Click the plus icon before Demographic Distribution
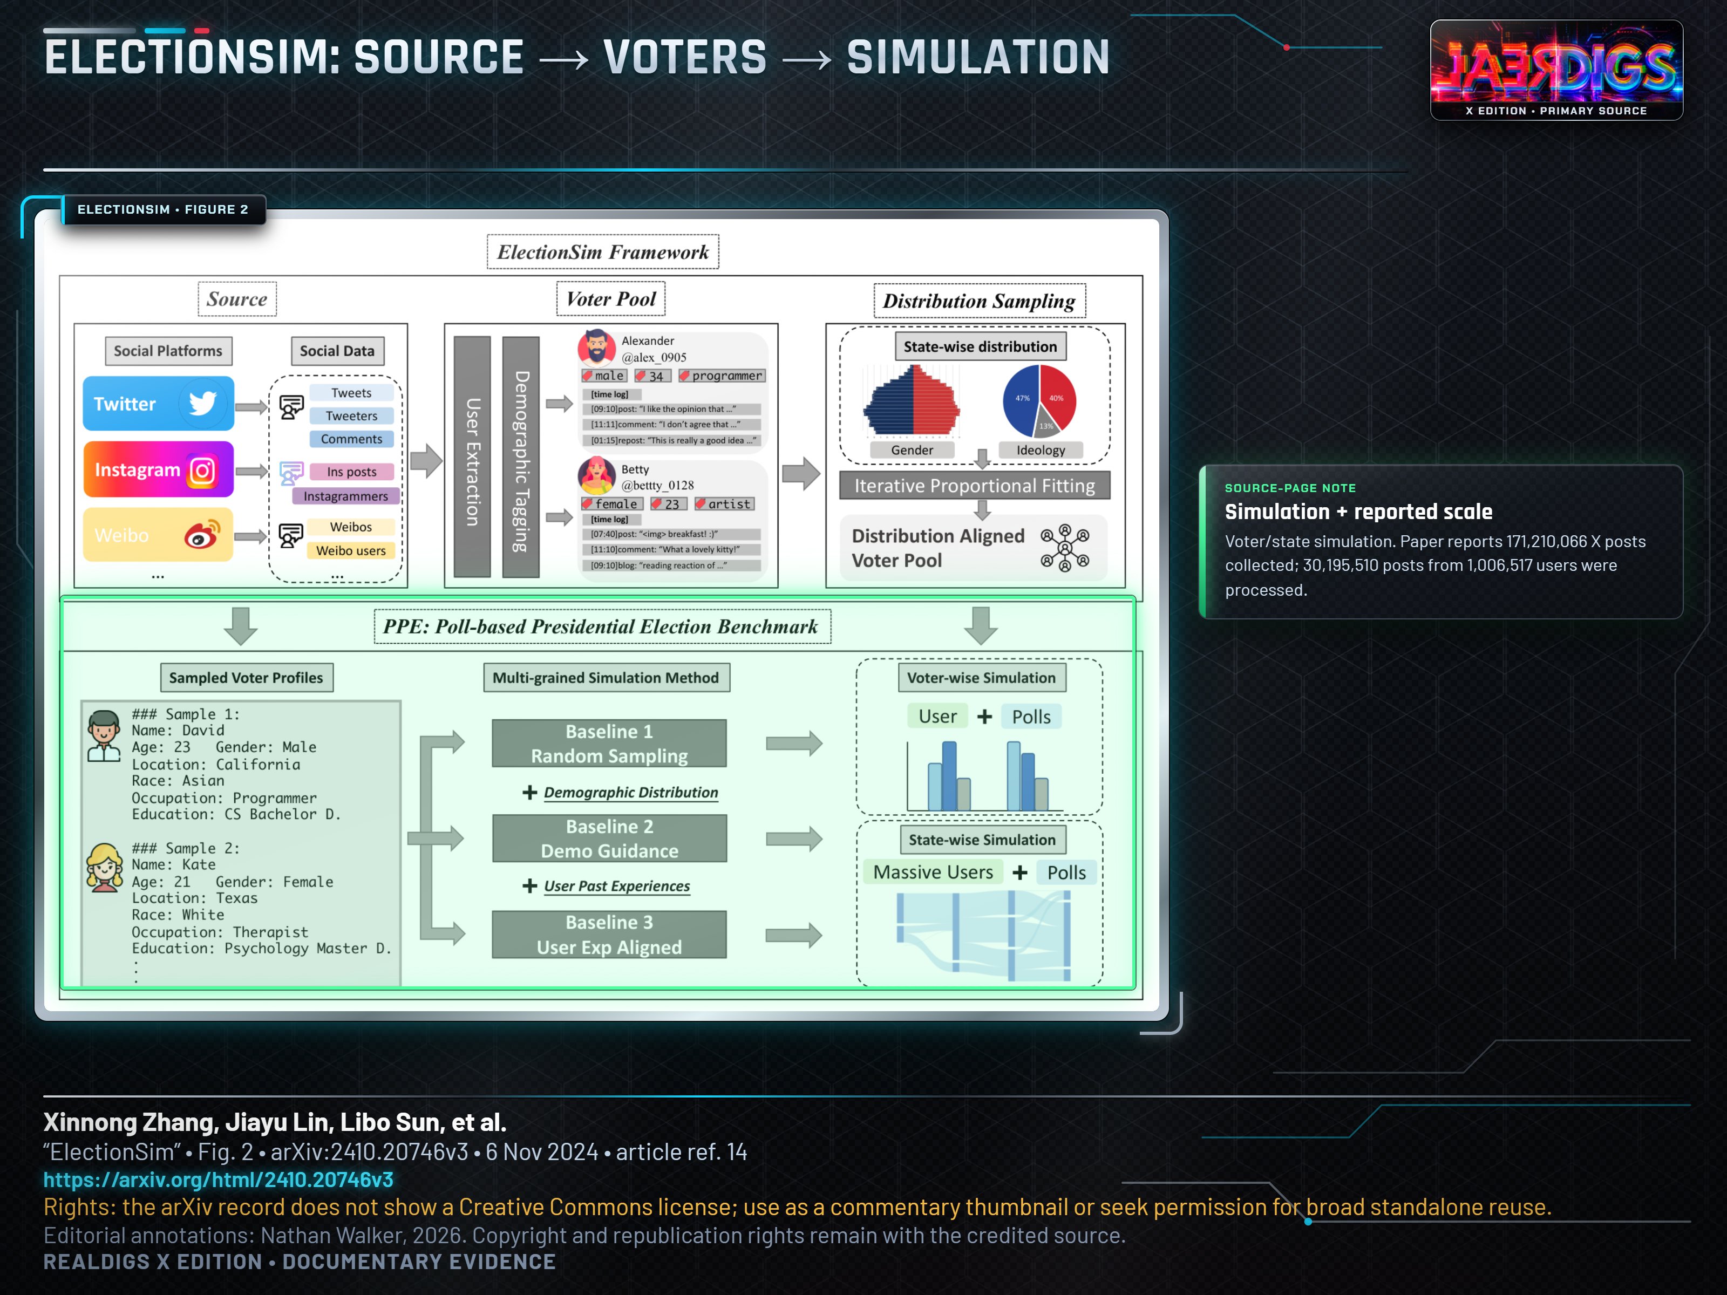This screenshot has height=1295, width=1727. pos(529,792)
